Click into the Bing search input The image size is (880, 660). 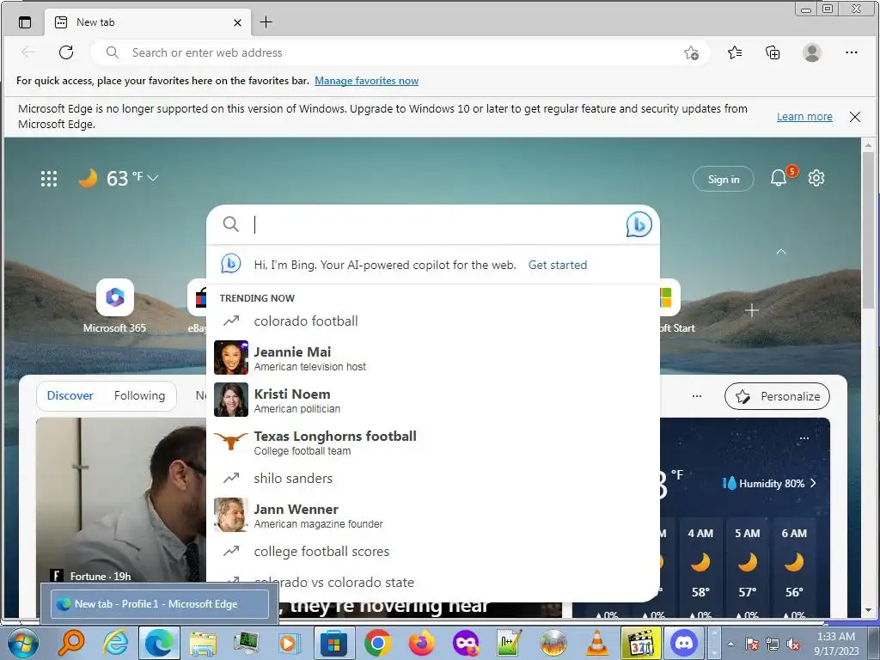[435, 224]
